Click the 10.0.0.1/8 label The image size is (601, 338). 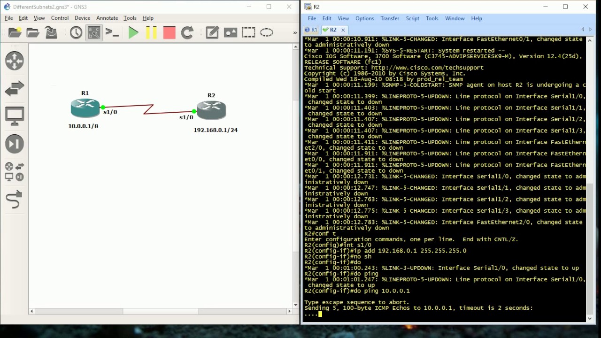[83, 126]
